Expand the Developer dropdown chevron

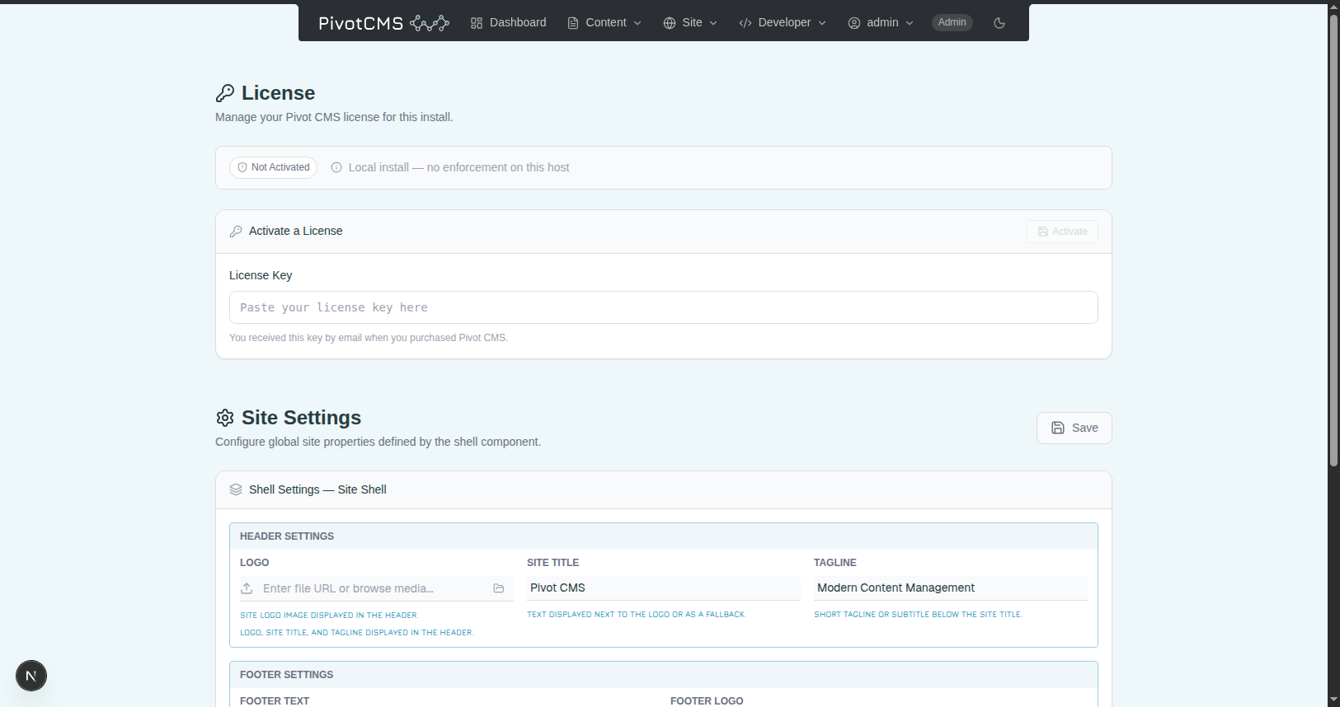822,23
